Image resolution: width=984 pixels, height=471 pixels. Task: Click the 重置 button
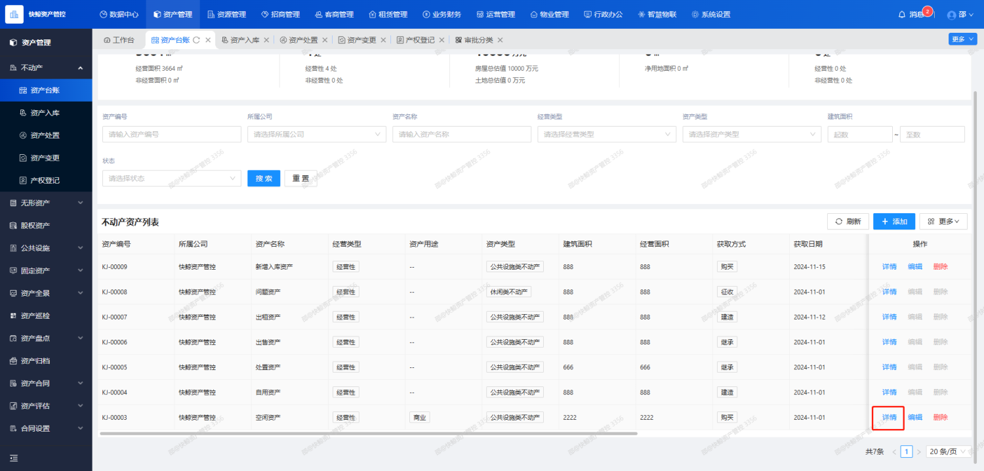point(300,178)
